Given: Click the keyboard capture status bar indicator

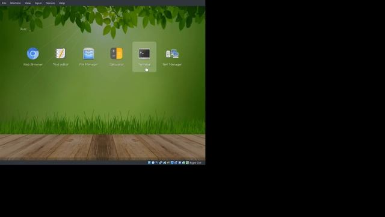Looking at the screenshot, I should pyautogui.click(x=187, y=163).
